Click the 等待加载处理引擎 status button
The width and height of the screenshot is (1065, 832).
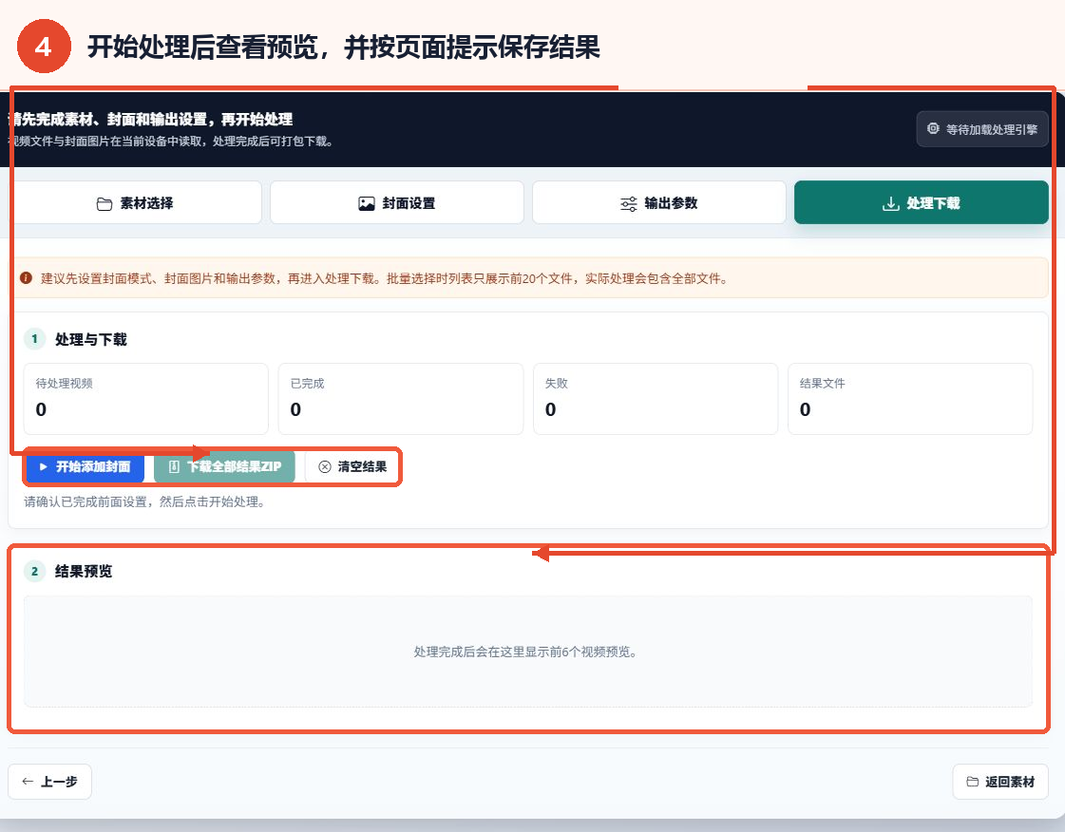pyautogui.click(x=982, y=129)
